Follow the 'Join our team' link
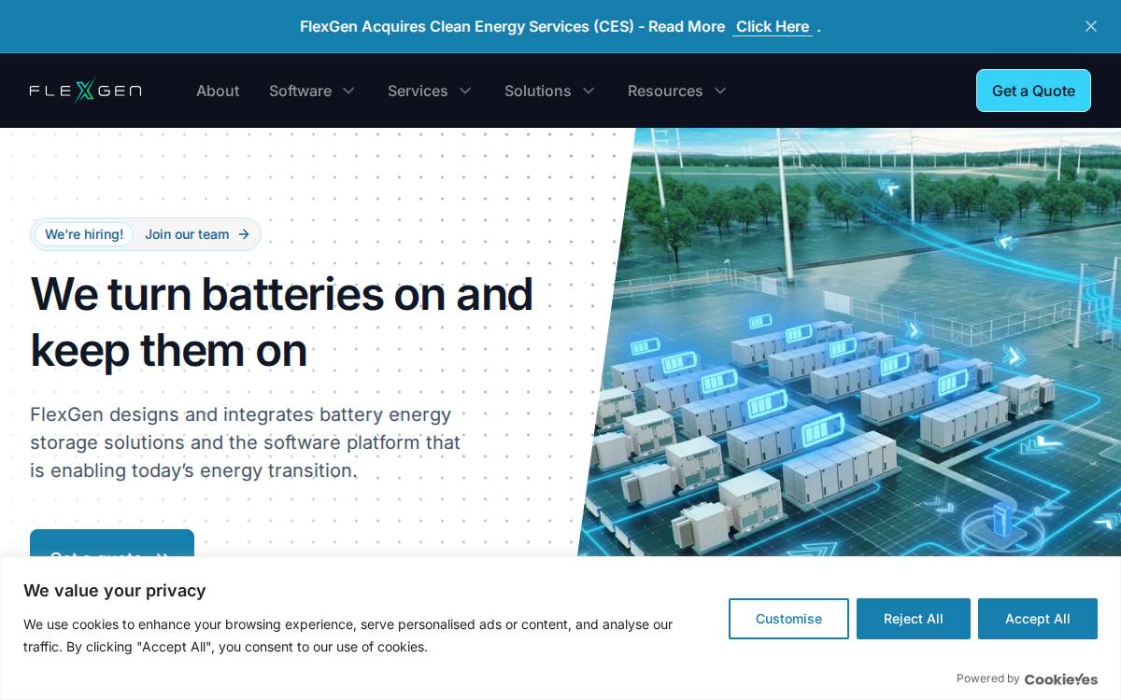Screen dimensions: 1121x700 point(187,234)
